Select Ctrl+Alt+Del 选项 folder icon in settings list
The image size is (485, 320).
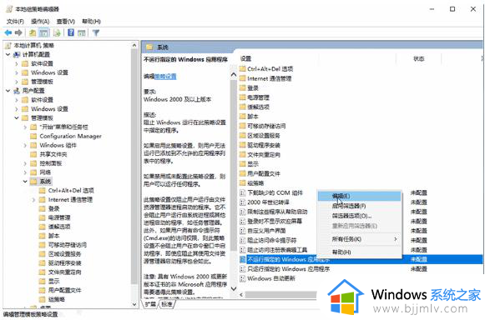[x=243, y=68]
